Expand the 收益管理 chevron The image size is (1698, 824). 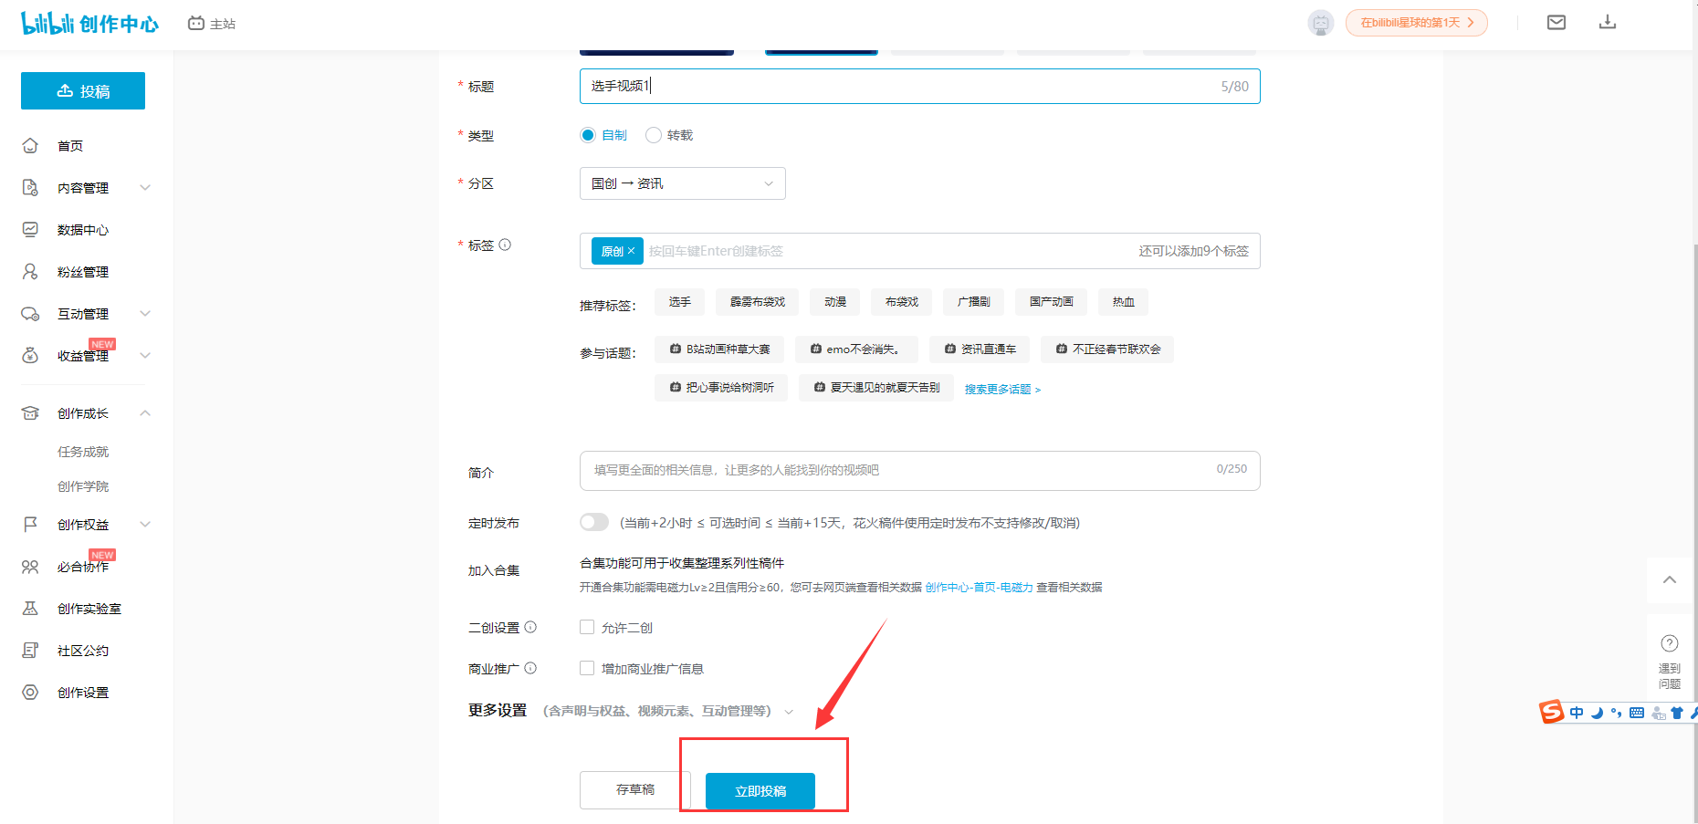145,356
